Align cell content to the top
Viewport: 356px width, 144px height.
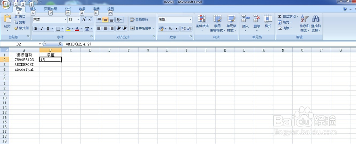[x=99, y=19]
